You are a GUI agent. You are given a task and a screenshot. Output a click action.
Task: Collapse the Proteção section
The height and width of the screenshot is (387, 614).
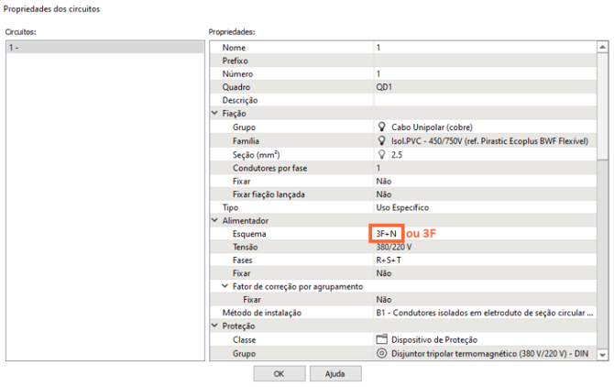(x=214, y=326)
